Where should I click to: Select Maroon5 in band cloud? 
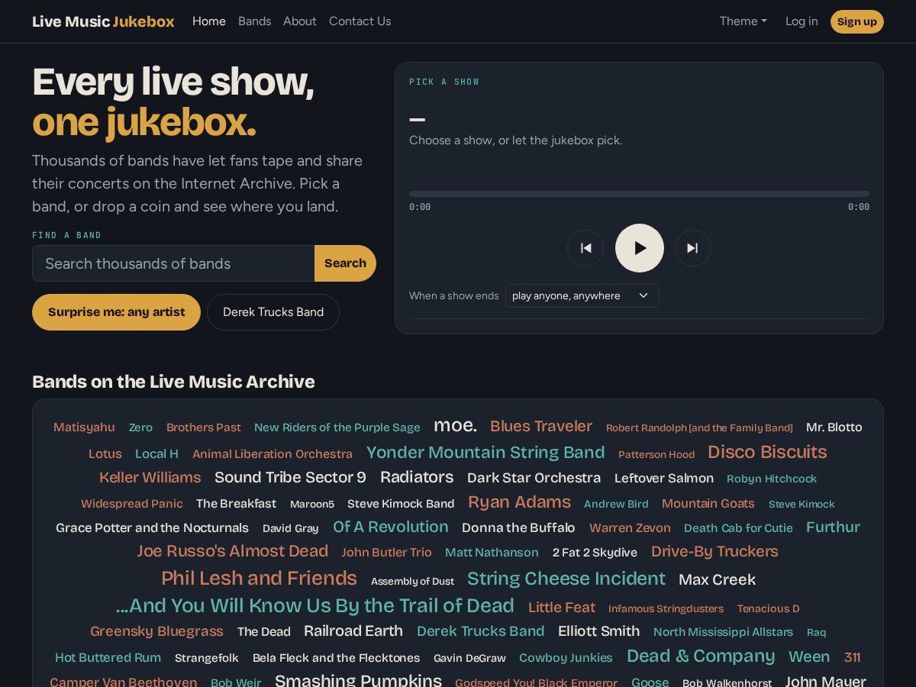312,505
